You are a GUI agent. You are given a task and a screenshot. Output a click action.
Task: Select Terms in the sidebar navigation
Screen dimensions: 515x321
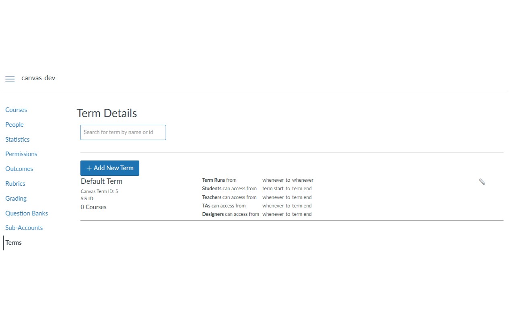click(x=14, y=242)
